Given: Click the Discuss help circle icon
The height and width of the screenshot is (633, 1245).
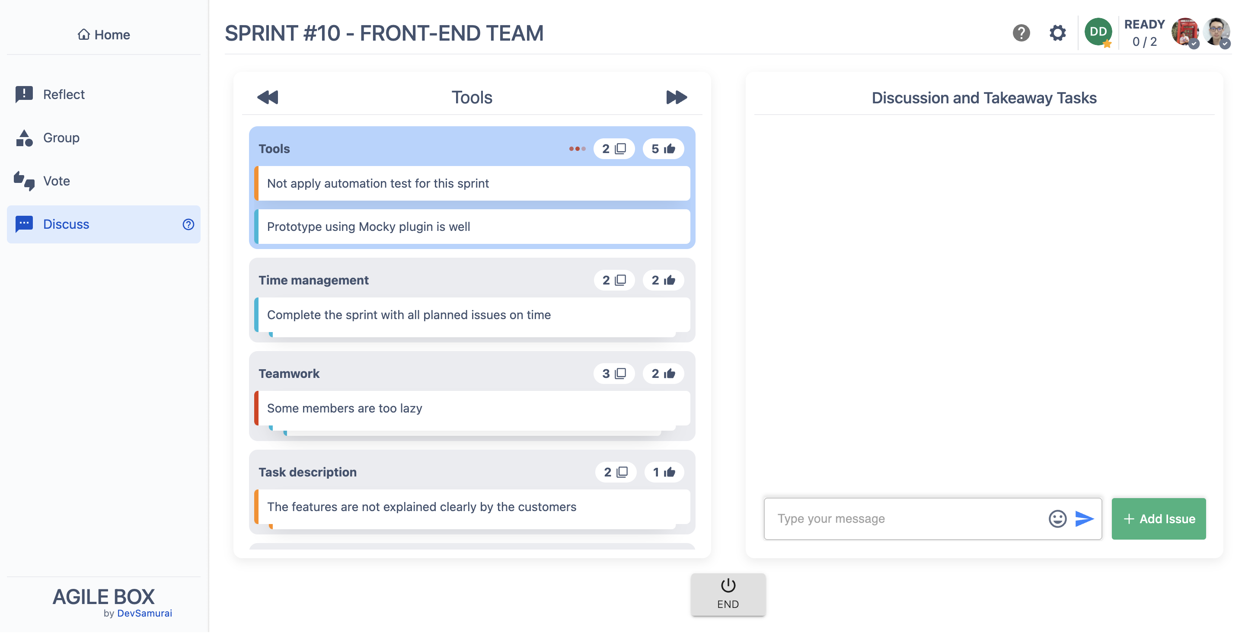Looking at the screenshot, I should [188, 224].
